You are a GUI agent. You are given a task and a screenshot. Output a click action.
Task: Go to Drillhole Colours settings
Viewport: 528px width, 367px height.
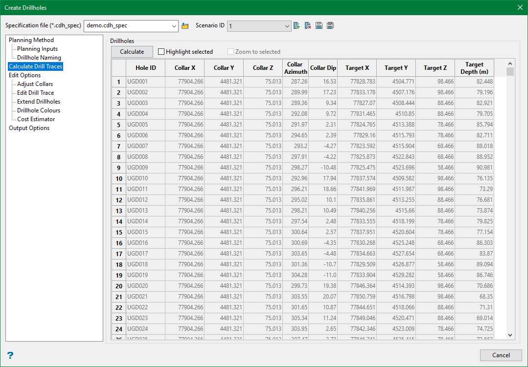[39, 110]
